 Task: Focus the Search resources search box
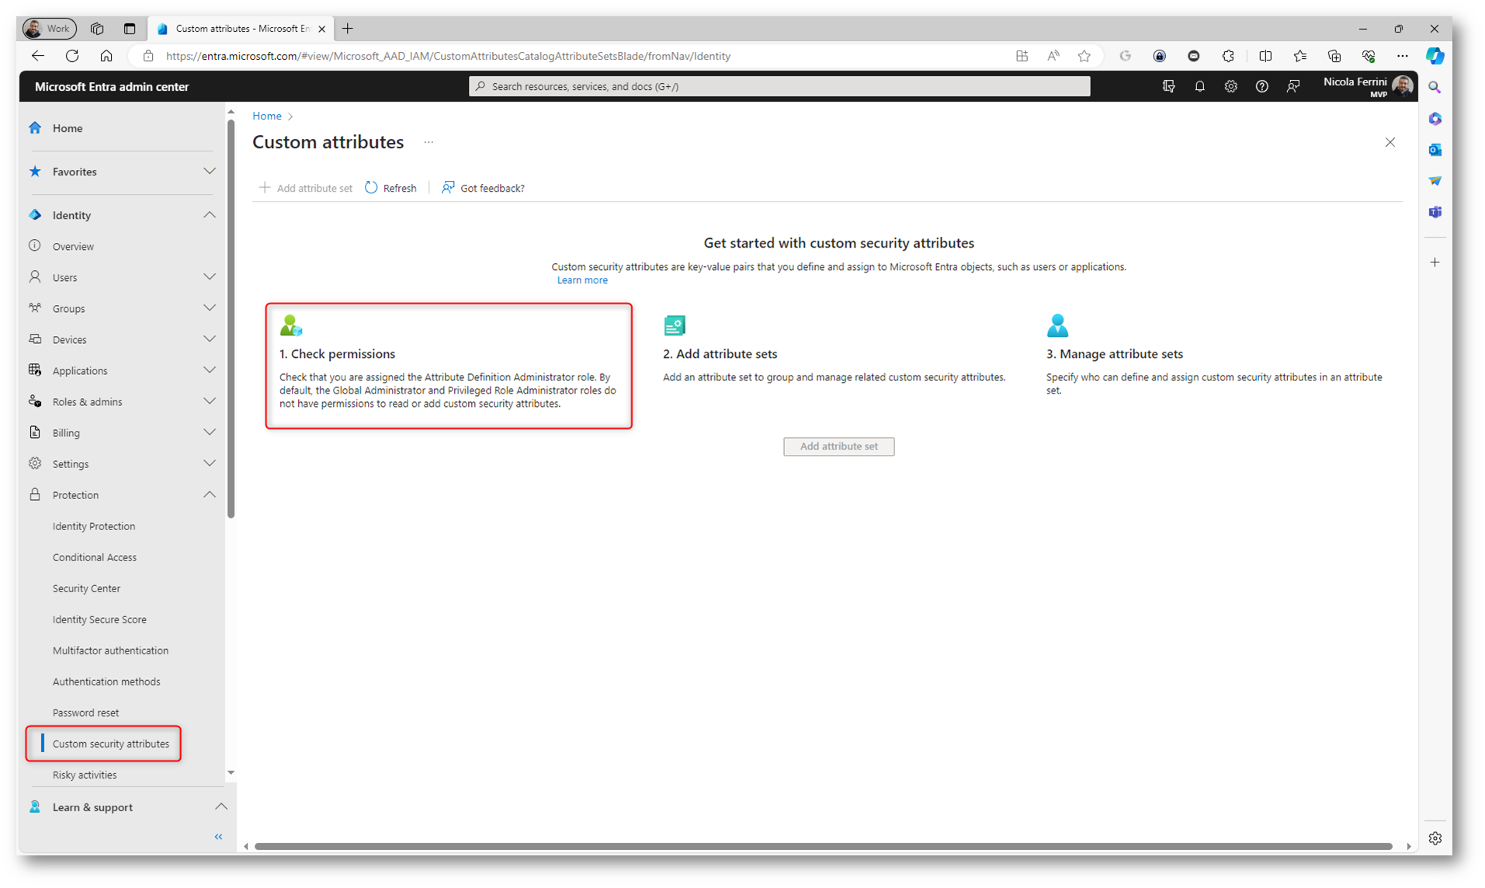click(x=779, y=86)
